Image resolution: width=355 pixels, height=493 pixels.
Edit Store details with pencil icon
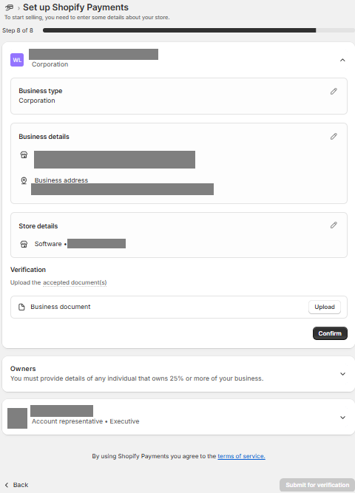tap(334, 225)
